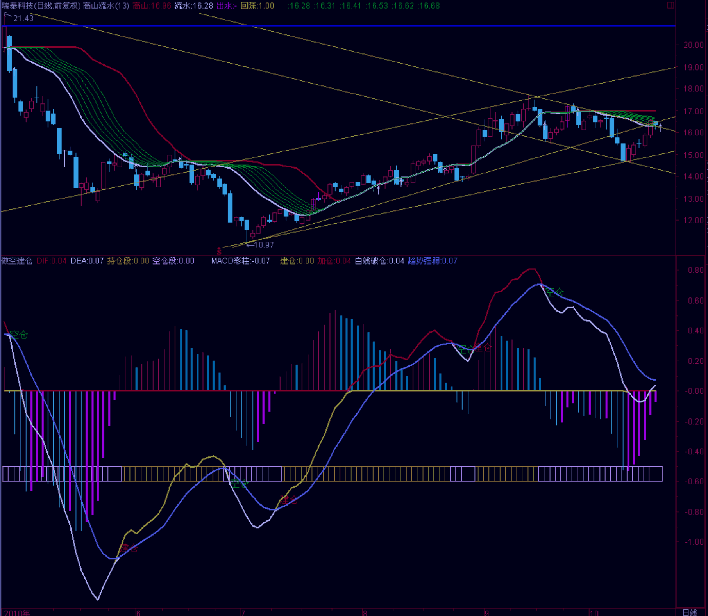Click the 12.00 price axis label
708x616 pixels.
694,220
